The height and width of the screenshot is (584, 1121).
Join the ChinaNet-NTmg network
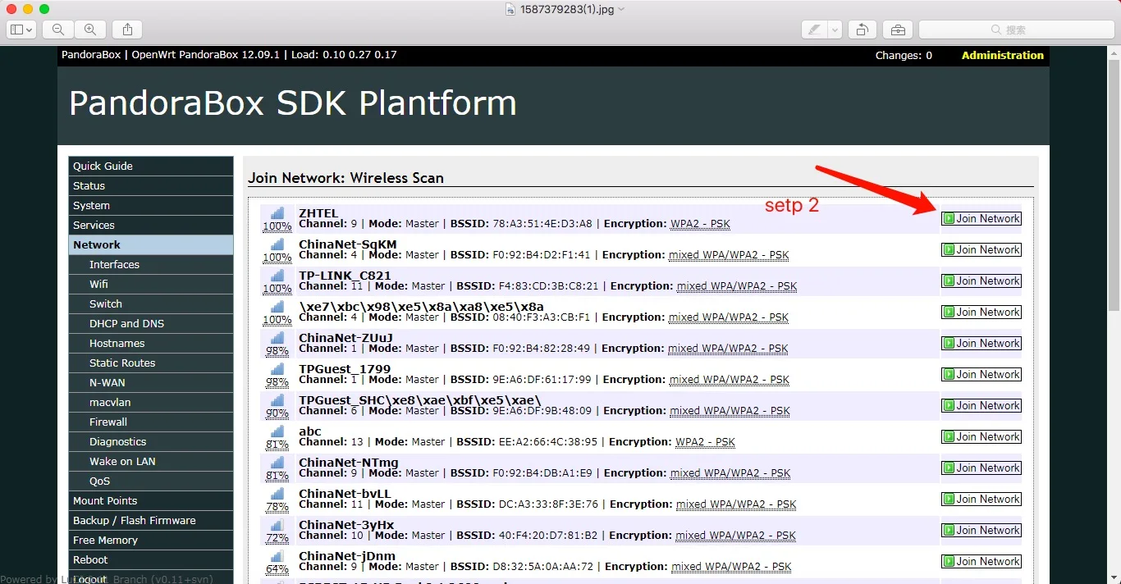981,468
